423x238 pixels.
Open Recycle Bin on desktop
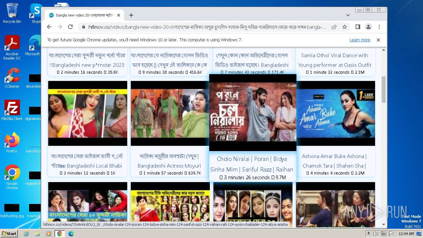tap(12, 13)
